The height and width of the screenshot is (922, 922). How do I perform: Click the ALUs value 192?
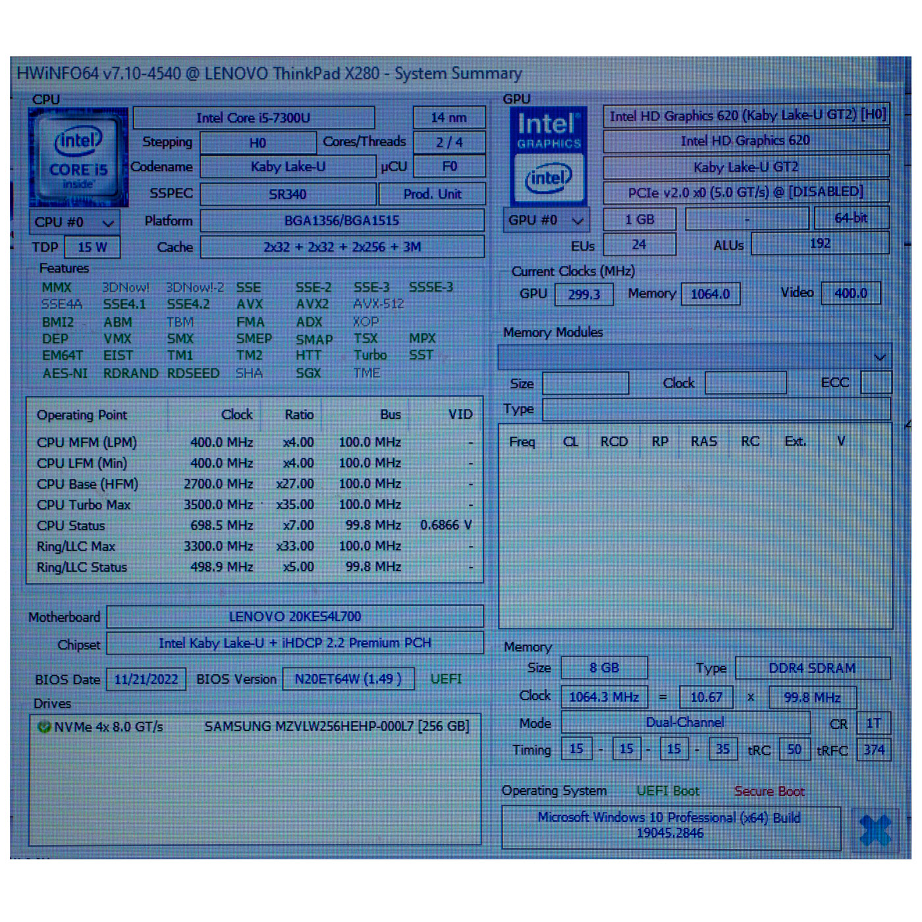pyautogui.click(x=820, y=244)
